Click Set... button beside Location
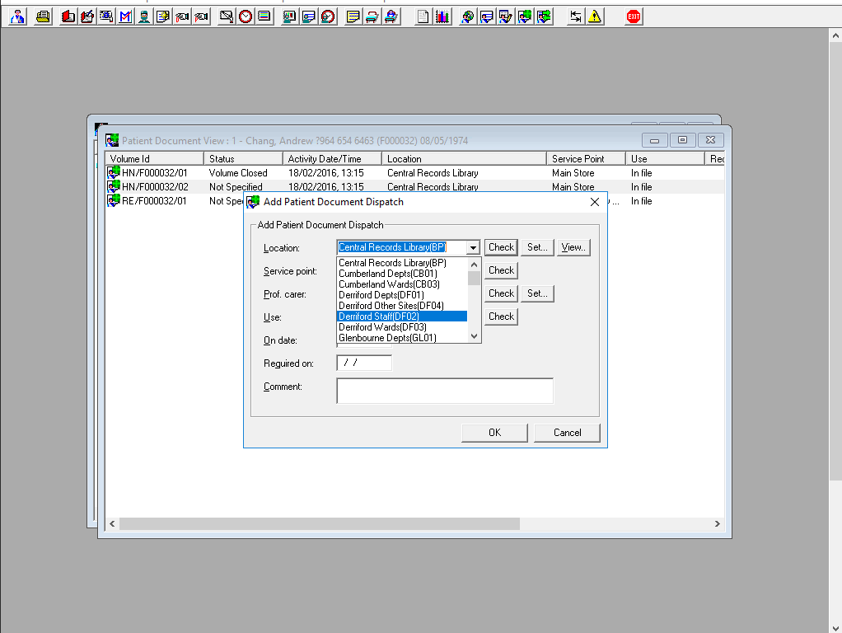 click(537, 247)
